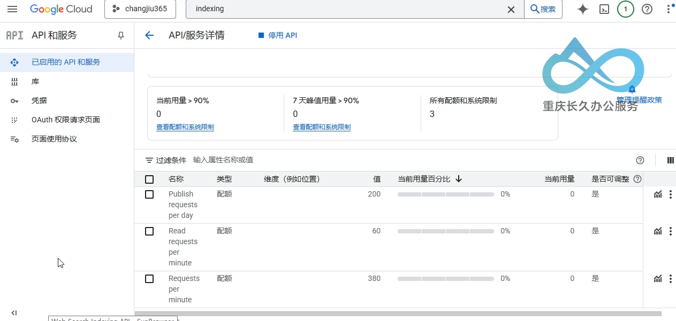The image size is (676, 321).
Task: Click the 库 library sidebar icon
Action: pos(14,82)
